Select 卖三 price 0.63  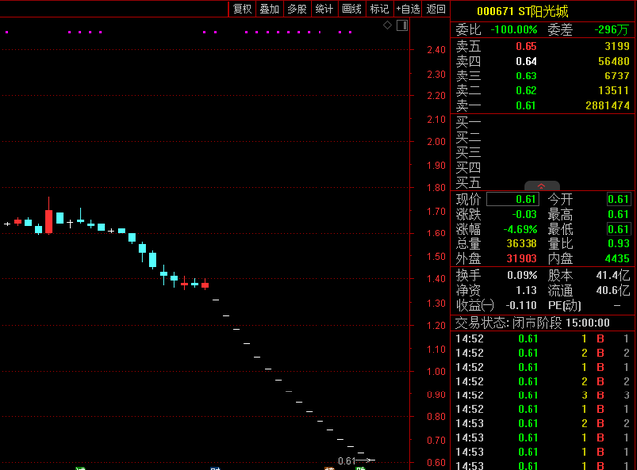[x=527, y=76]
